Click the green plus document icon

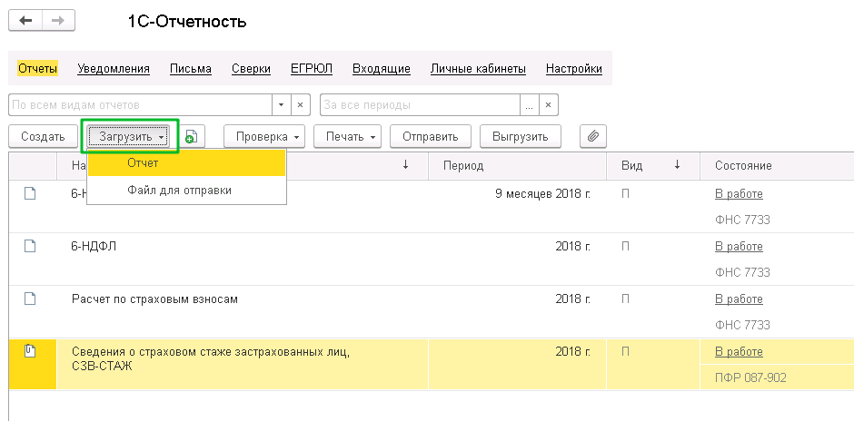coord(191,136)
